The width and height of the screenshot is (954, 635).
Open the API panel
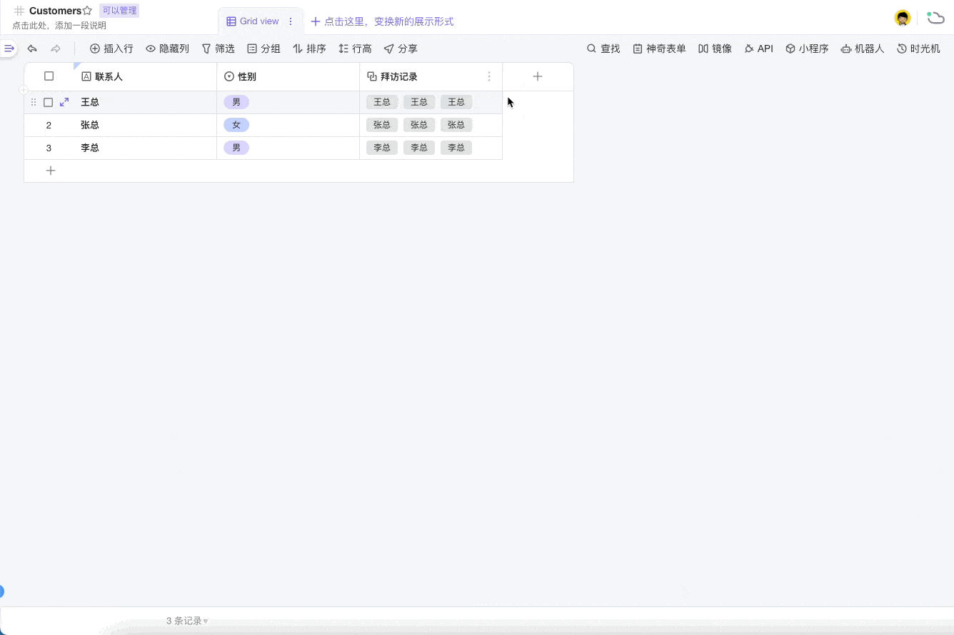coord(758,49)
